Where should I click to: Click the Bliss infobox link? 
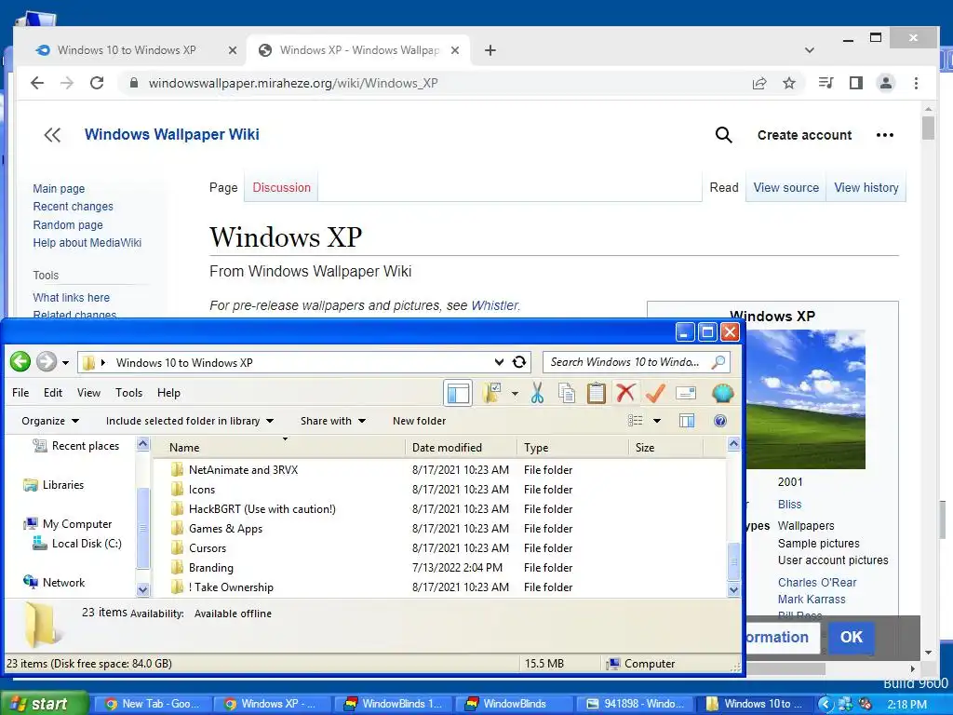pos(789,504)
